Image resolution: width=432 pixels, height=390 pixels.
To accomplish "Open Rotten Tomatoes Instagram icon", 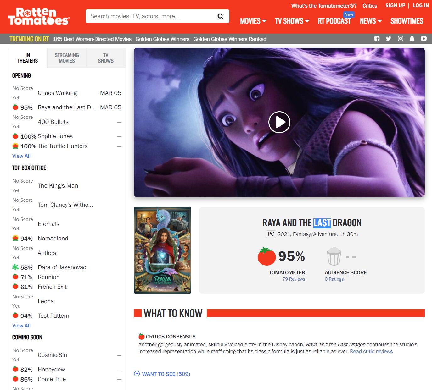I will pos(401,39).
